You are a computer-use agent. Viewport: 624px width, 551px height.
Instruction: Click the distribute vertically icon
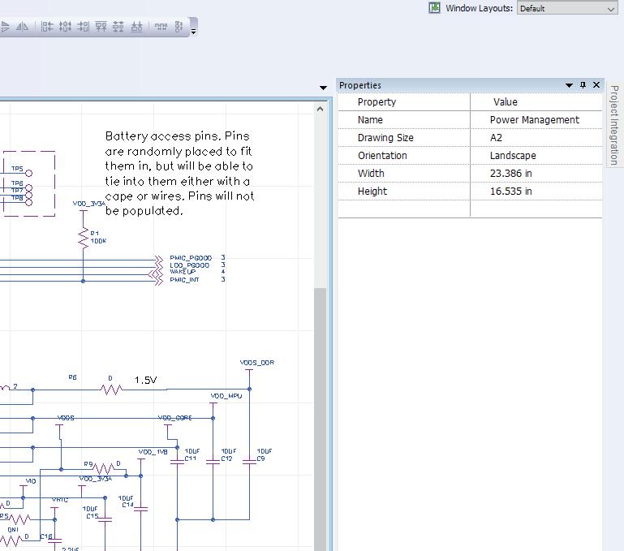(x=179, y=27)
